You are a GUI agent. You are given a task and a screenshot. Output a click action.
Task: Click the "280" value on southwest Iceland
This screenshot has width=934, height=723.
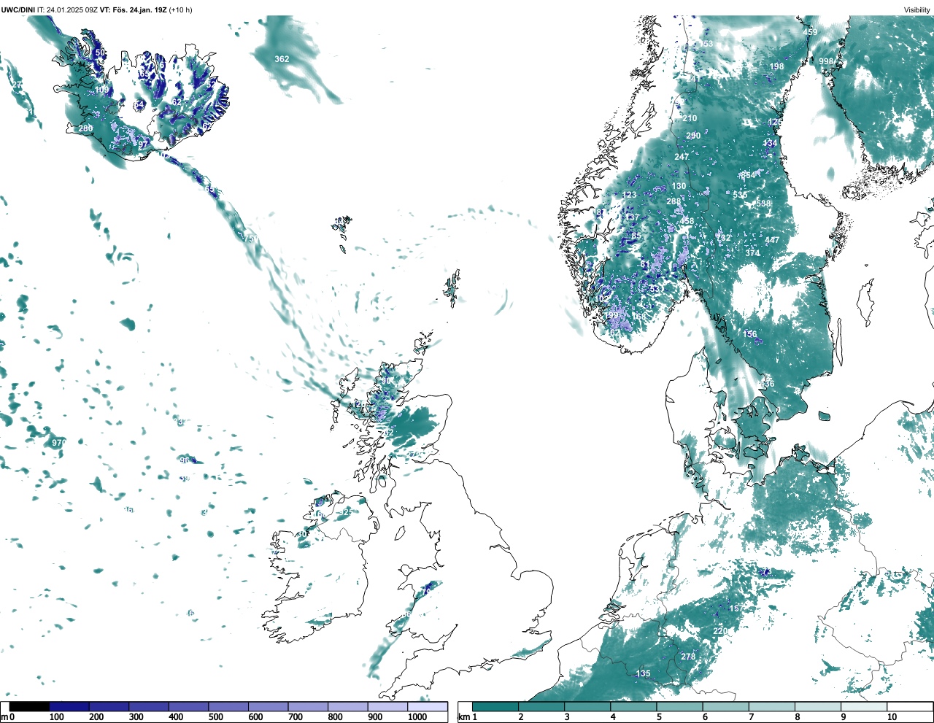point(85,128)
